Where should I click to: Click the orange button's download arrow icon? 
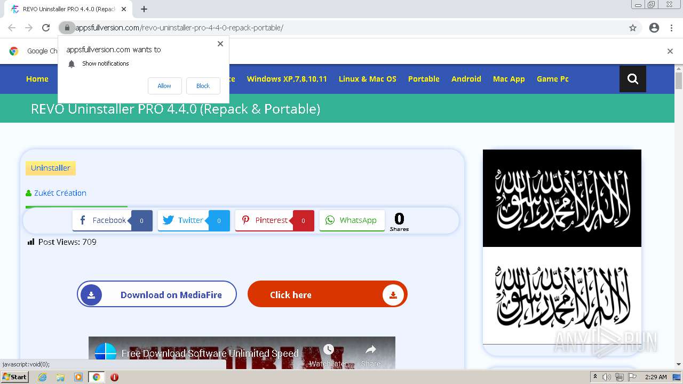pyautogui.click(x=393, y=295)
